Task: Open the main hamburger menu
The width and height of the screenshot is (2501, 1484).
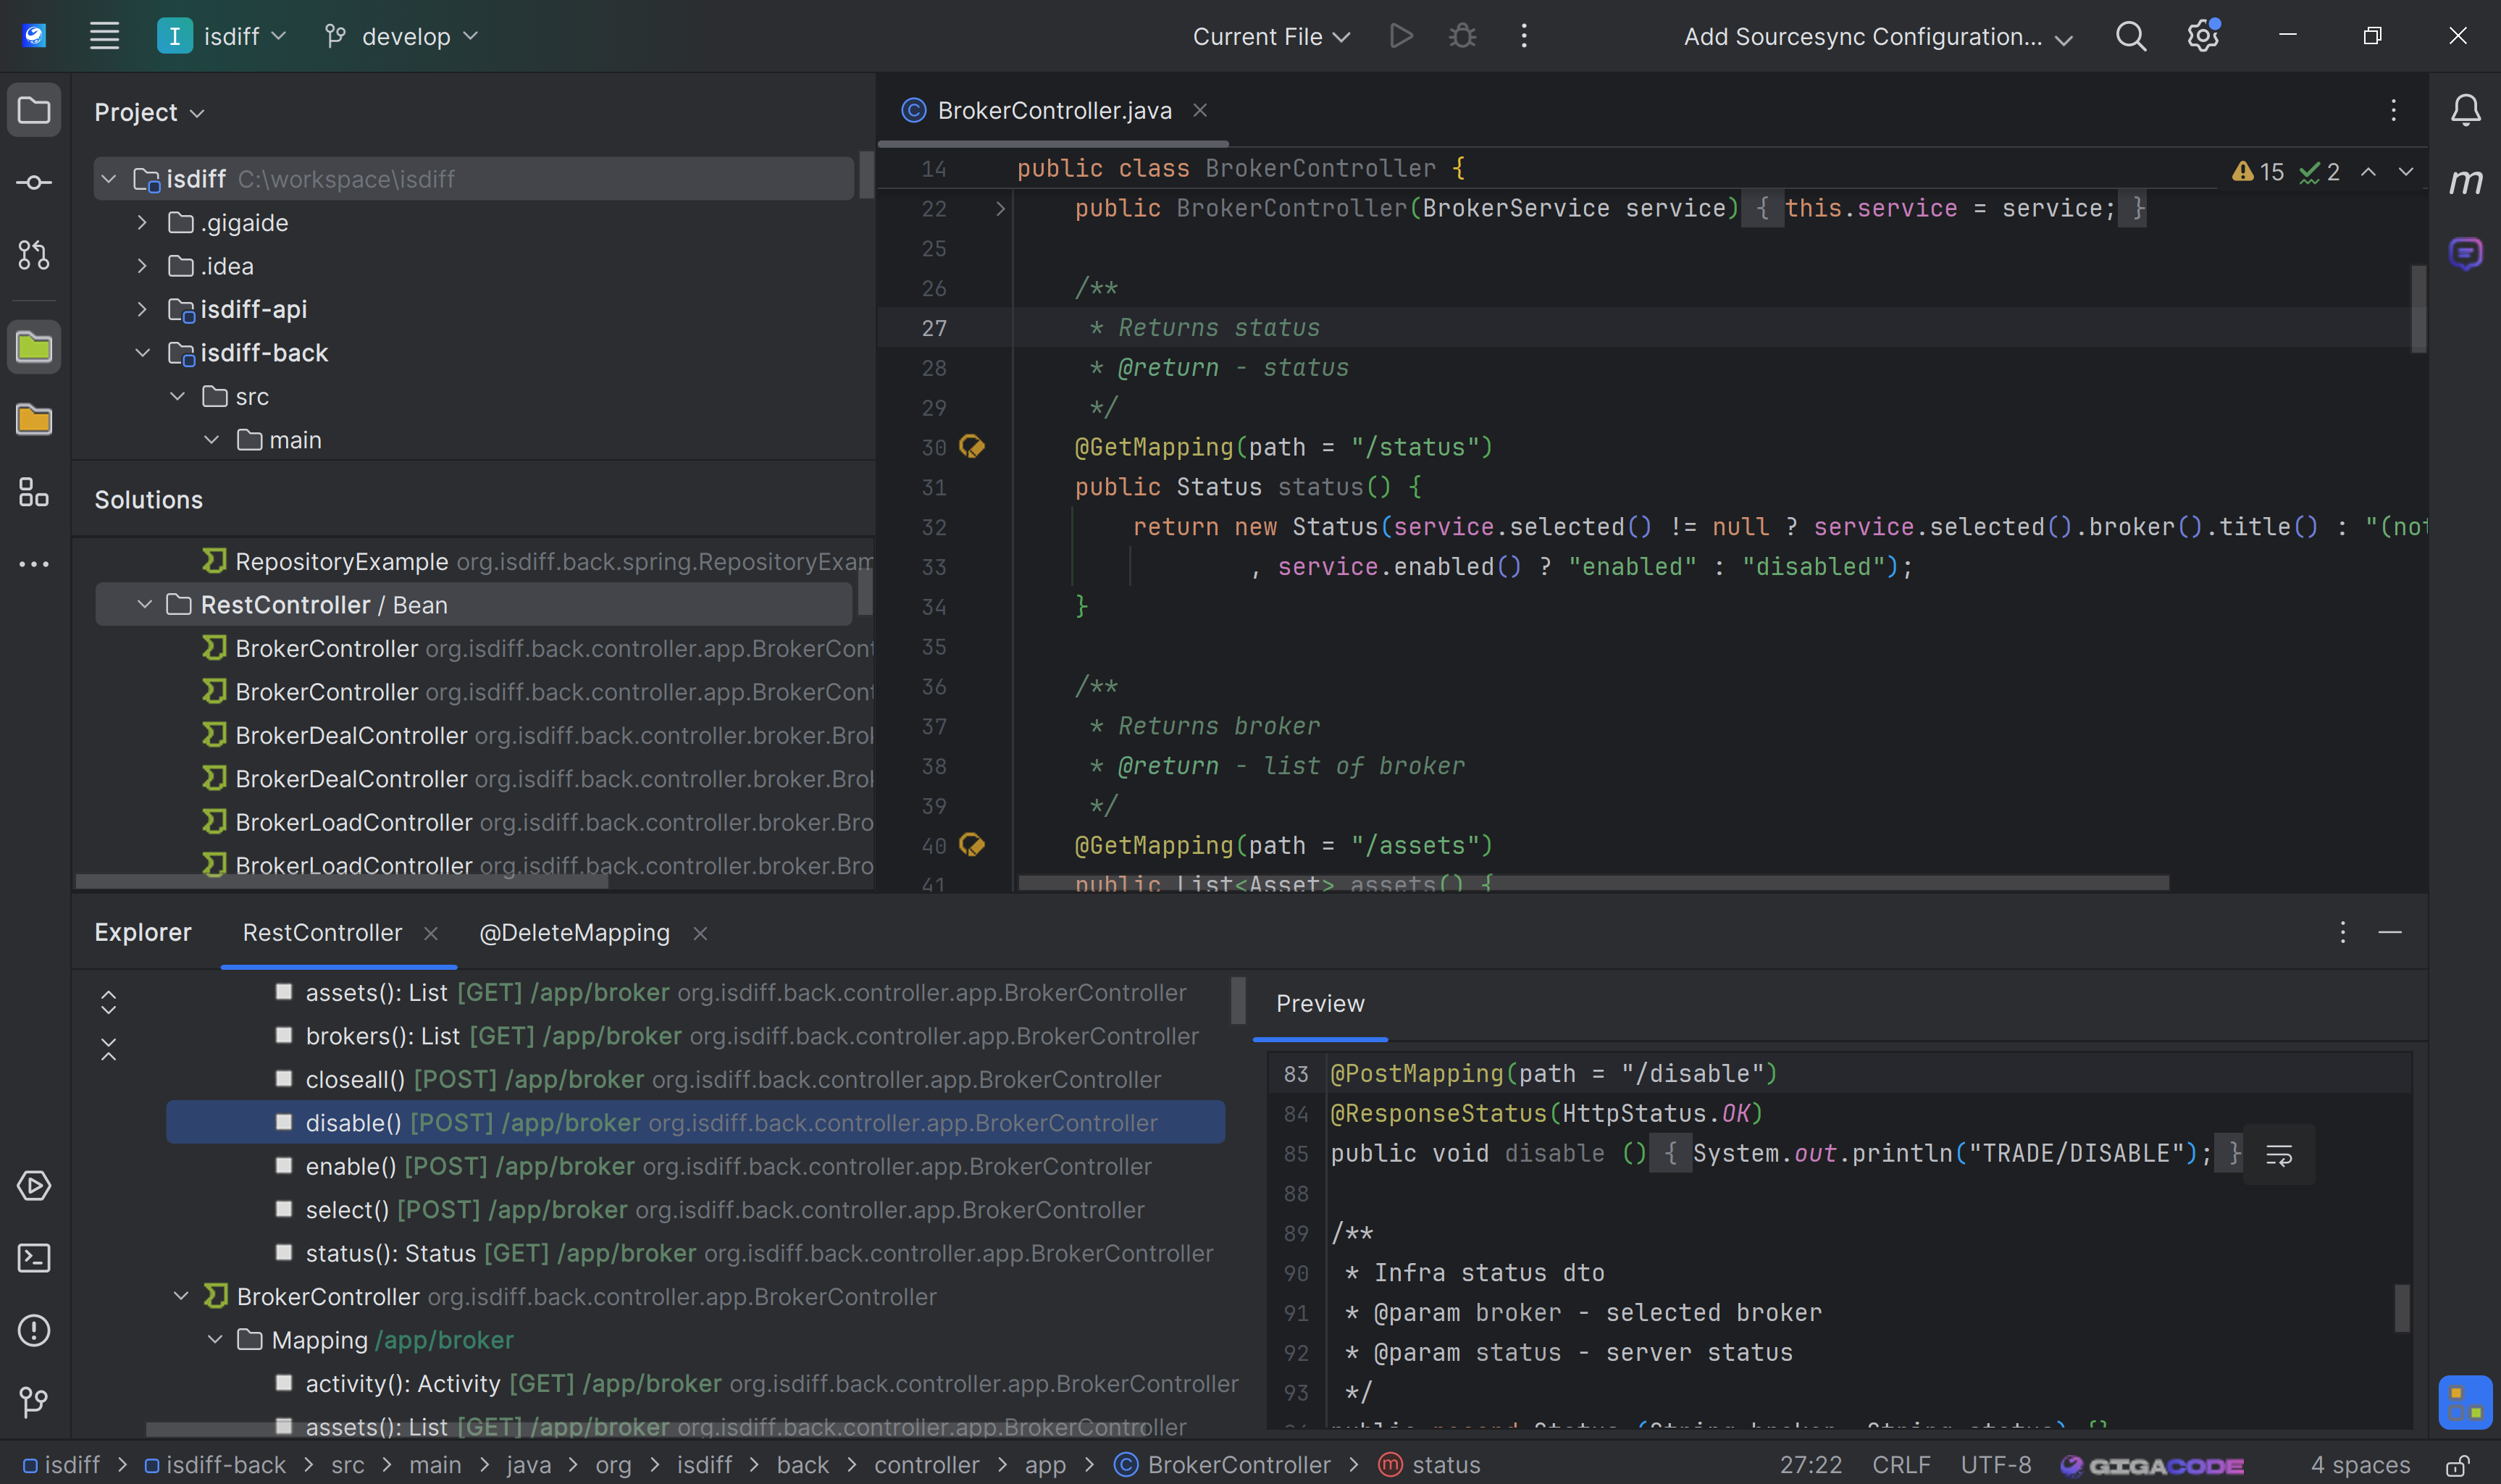Action: click(x=104, y=37)
